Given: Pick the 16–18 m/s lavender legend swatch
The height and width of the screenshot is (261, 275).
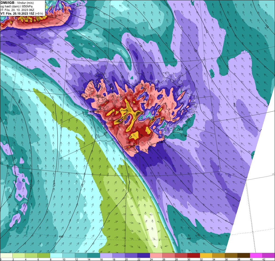Looking at the screenshot, I should [106, 255].
